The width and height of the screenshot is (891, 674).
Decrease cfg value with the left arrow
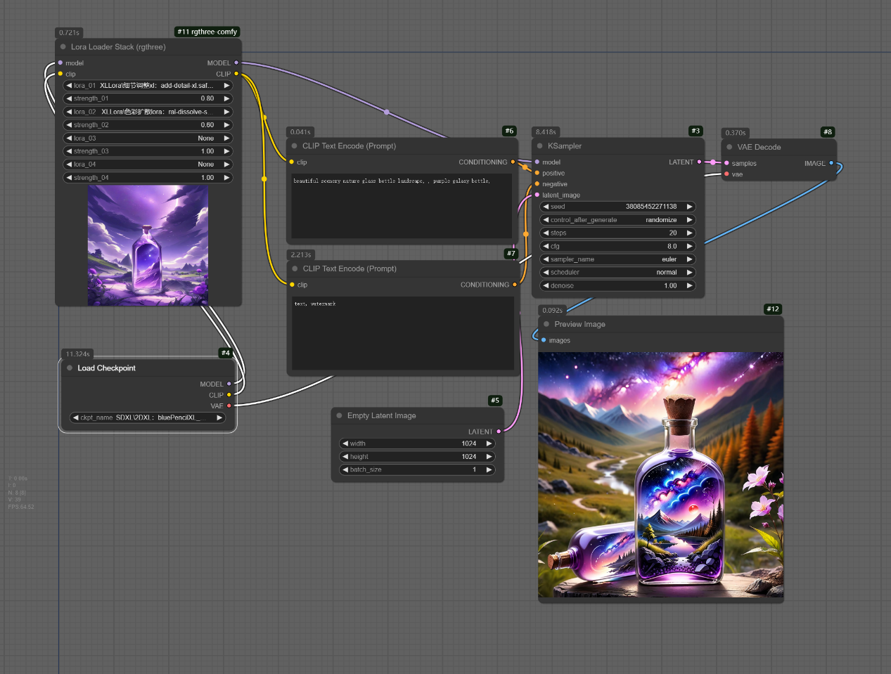[x=546, y=246]
